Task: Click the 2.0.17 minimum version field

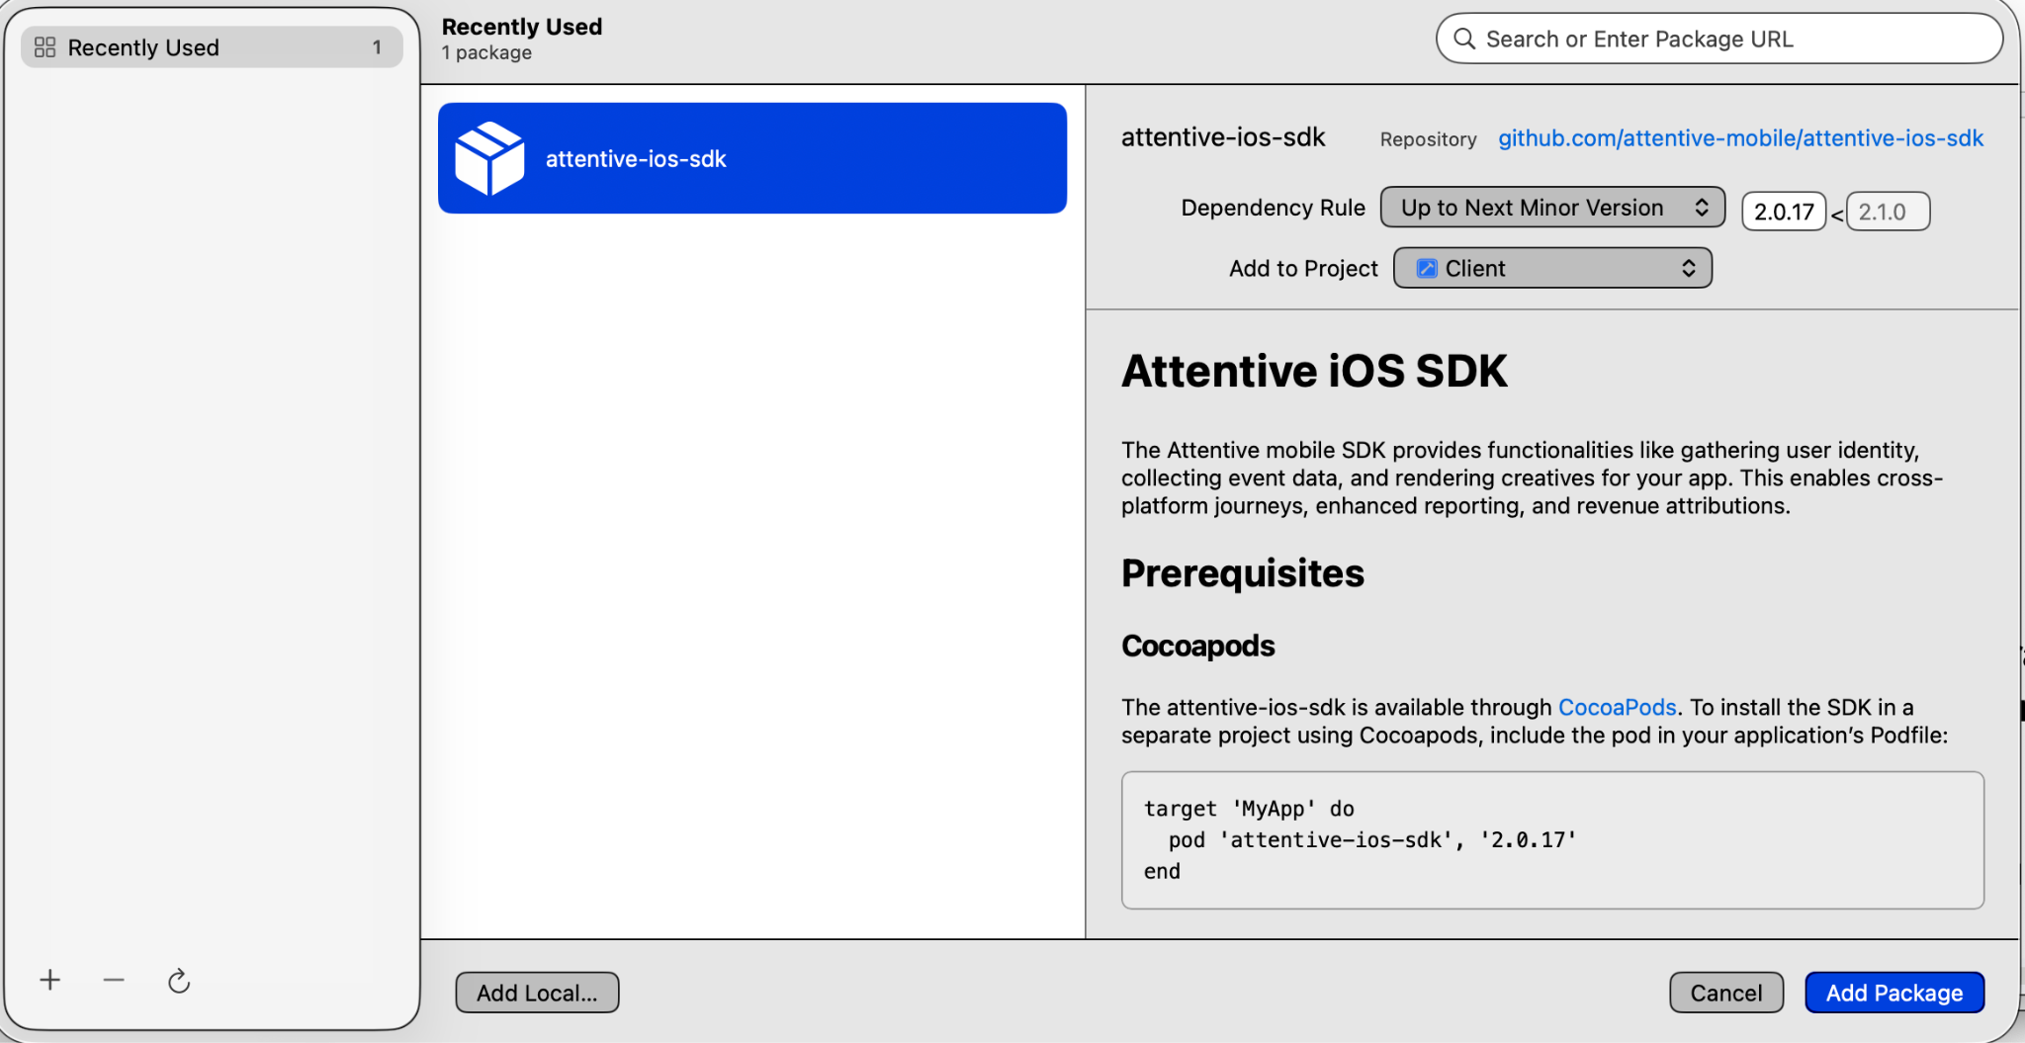Action: tap(1784, 212)
